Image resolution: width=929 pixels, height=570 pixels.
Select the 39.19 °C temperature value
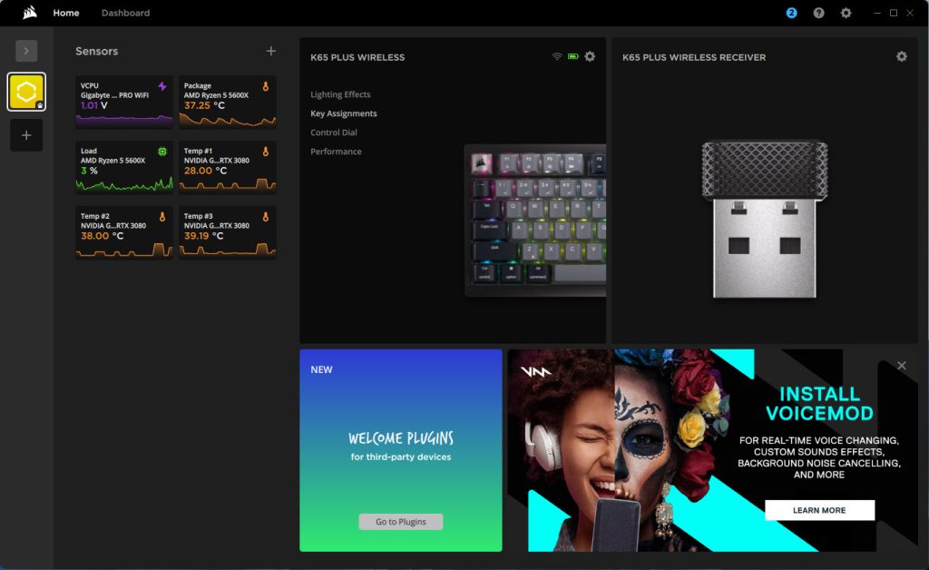(204, 236)
